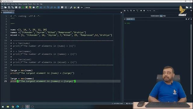Open the Source menu
The width and height of the screenshot is (193, 109).
(13, 4)
